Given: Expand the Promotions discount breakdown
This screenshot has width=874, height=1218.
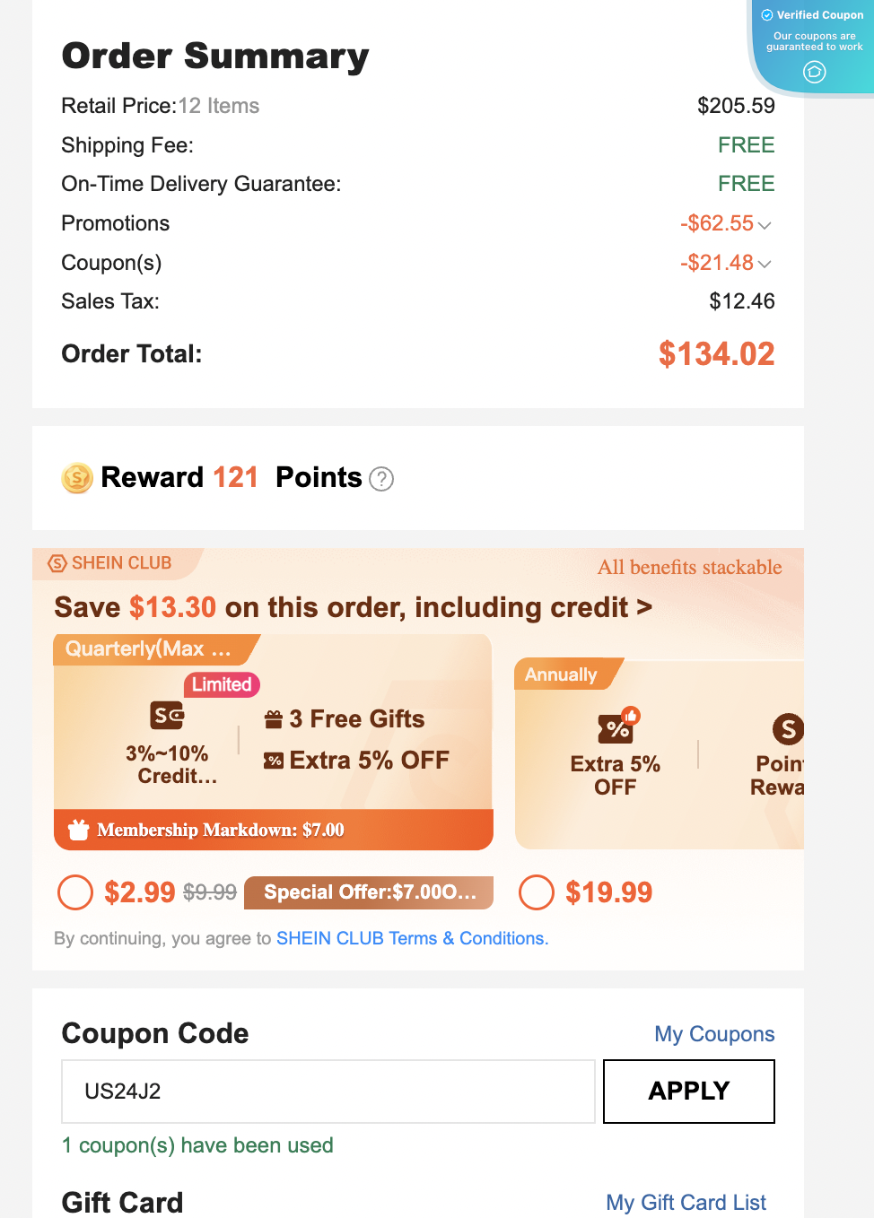Looking at the screenshot, I should pos(765,224).
